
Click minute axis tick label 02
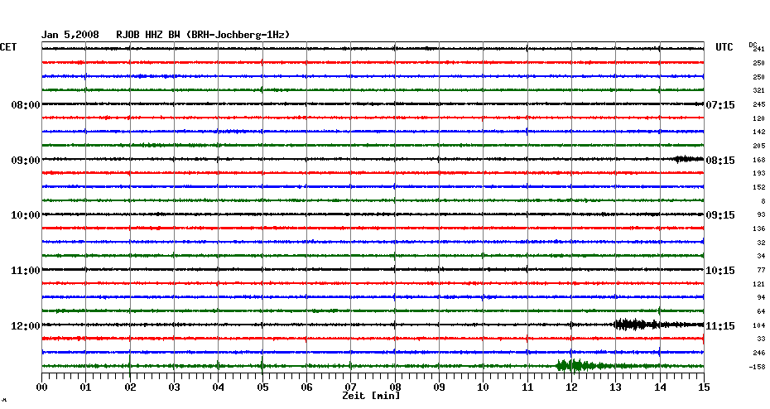[130, 387]
